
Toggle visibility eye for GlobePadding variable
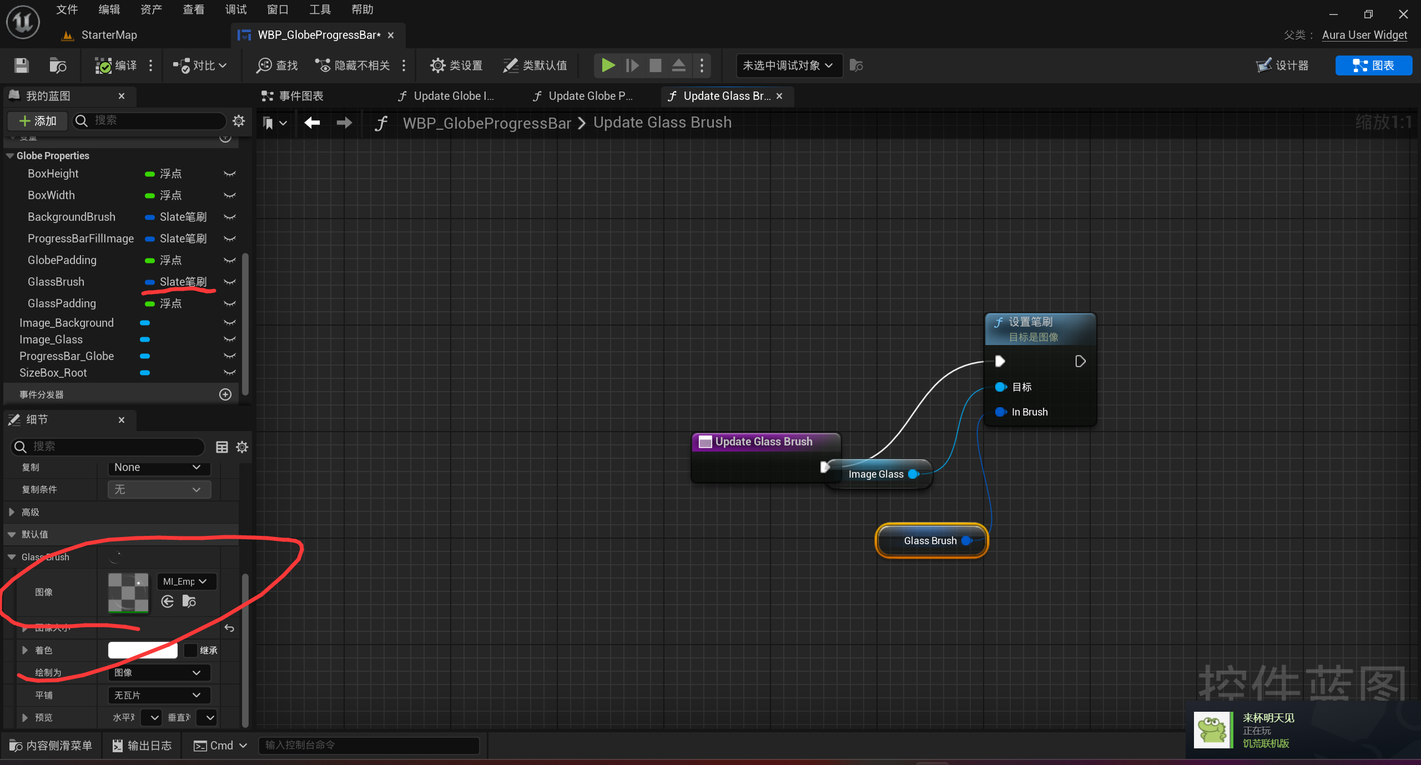coord(229,260)
